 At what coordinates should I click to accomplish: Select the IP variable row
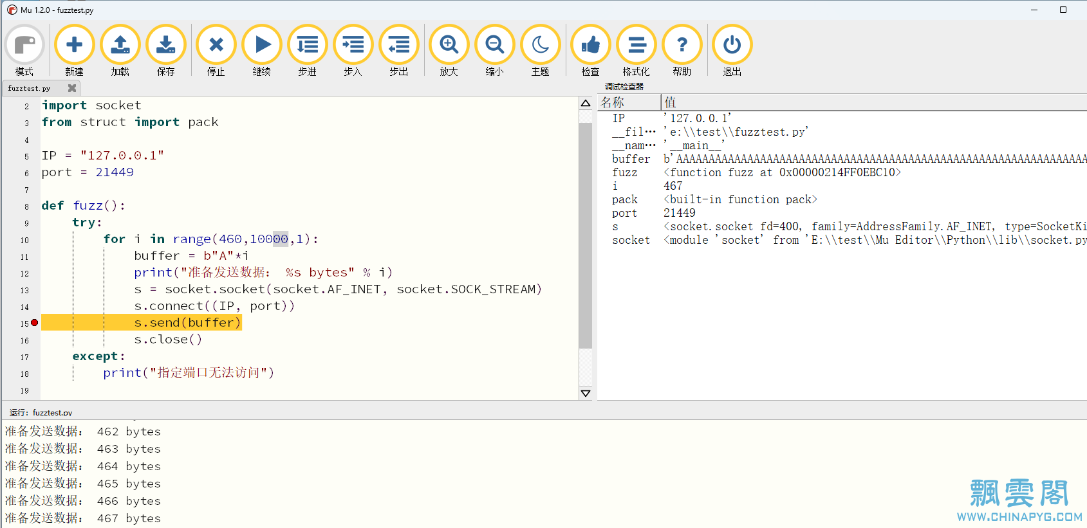(842, 118)
